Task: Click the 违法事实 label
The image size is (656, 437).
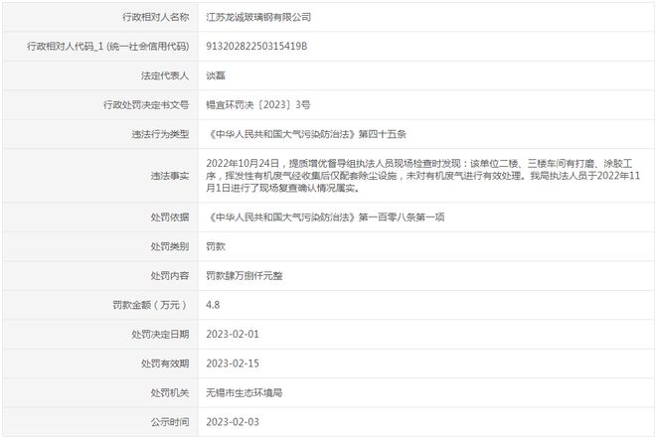Action: (170, 176)
